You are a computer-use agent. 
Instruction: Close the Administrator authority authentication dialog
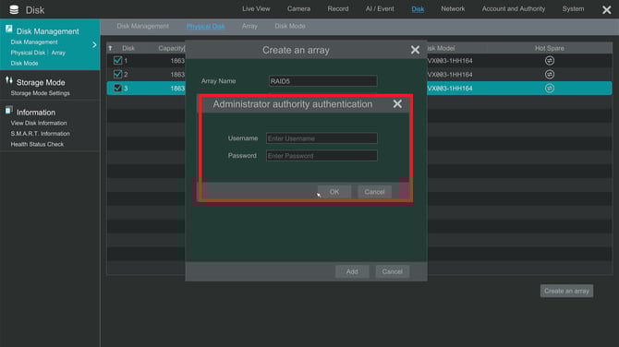tap(397, 103)
